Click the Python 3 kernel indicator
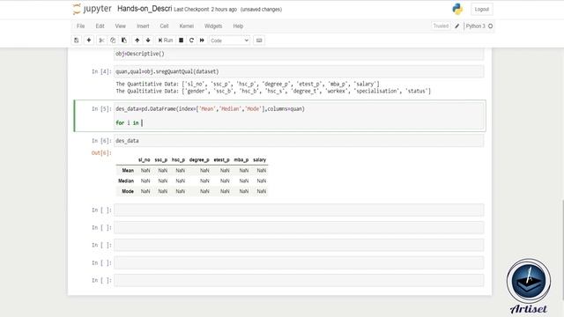The width and height of the screenshot is (564, 317). tap(476, 26)
